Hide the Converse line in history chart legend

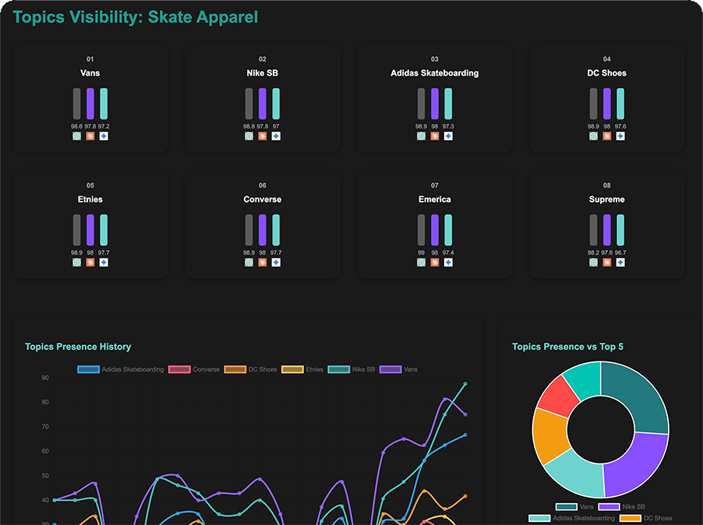click(x=195, y=369)
